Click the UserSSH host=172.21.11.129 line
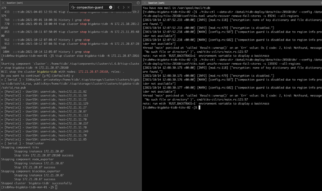 tap(44, 104)
